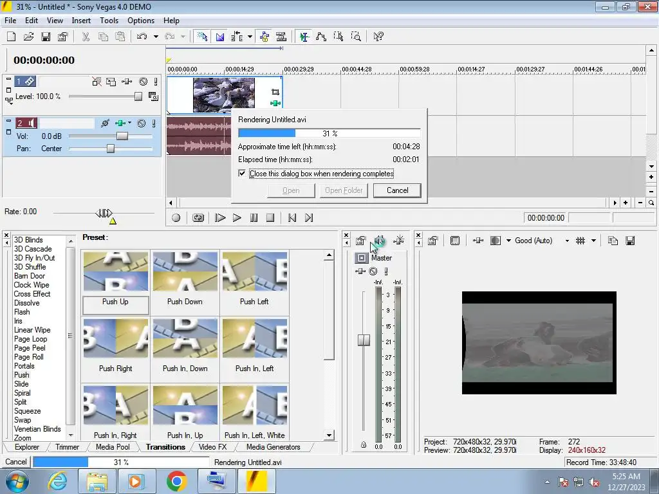Open project Properties from the toolbar
The height and width of the screenshot is (494, 659).
[x=63, y=37]
